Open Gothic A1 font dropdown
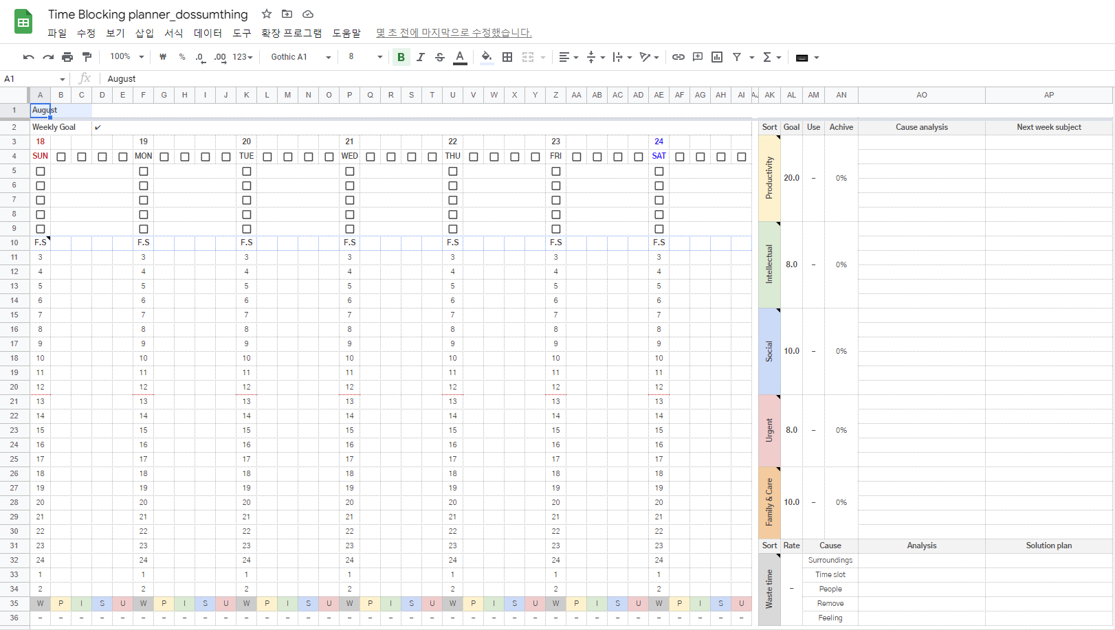Viewport: 1115px width, 630px height. pos(300,57)
